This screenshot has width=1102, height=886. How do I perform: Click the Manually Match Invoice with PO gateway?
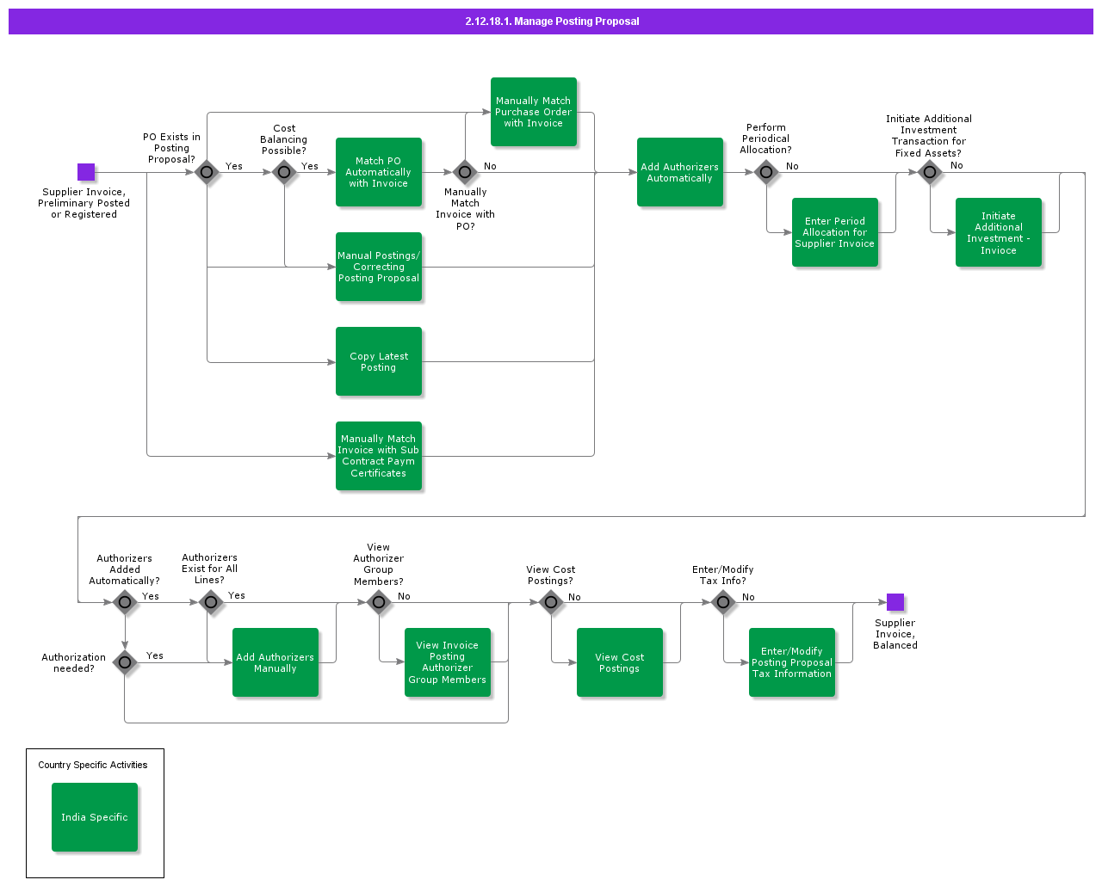pos(465,172)
